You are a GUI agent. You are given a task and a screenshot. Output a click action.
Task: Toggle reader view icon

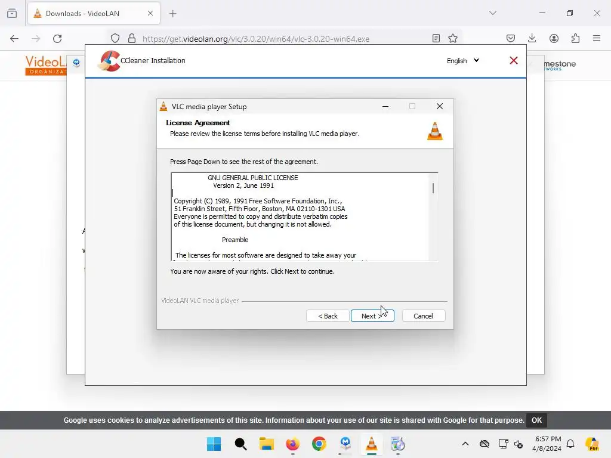436,38
